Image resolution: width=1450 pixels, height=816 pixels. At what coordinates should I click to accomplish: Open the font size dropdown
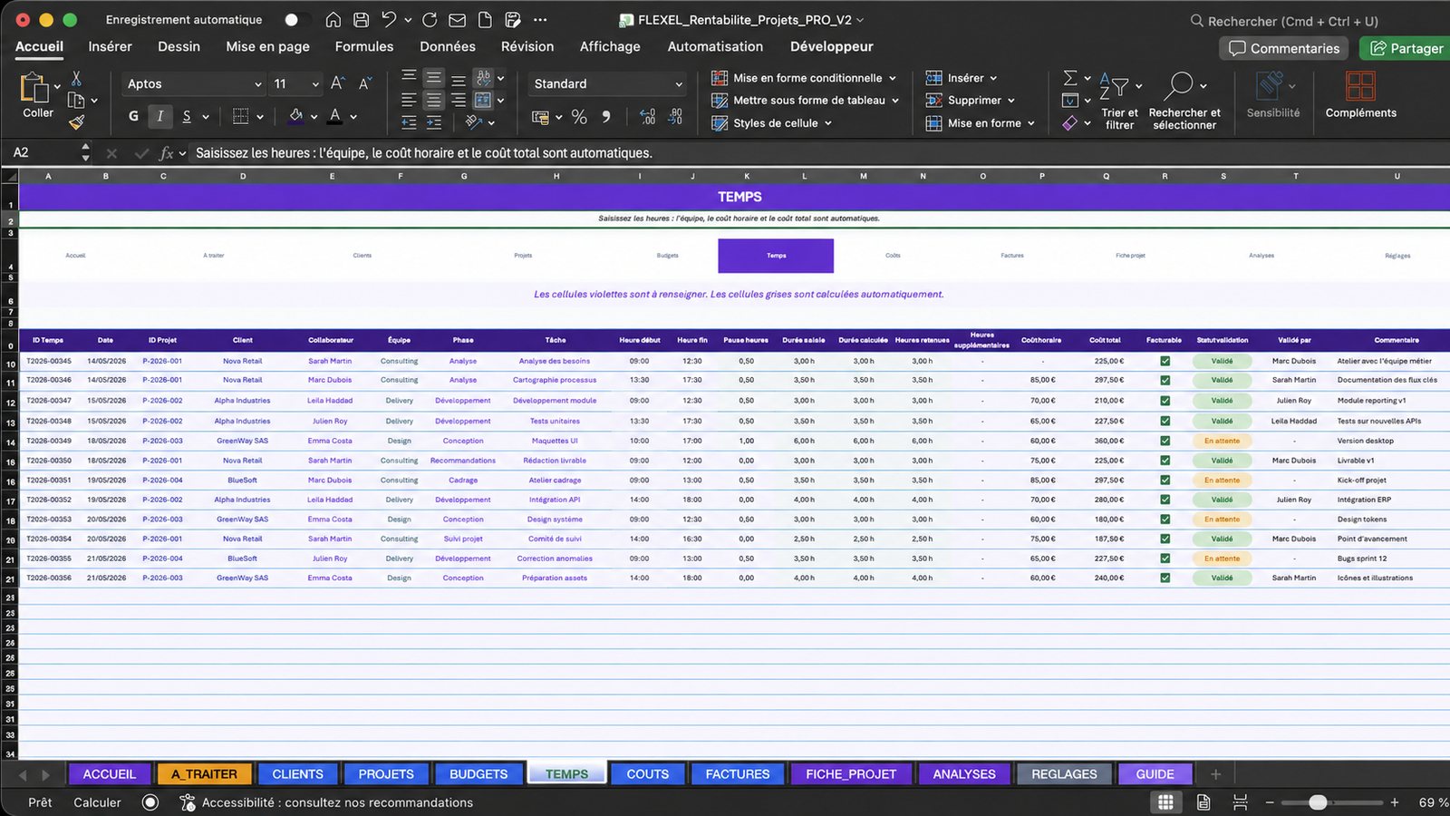315,84
